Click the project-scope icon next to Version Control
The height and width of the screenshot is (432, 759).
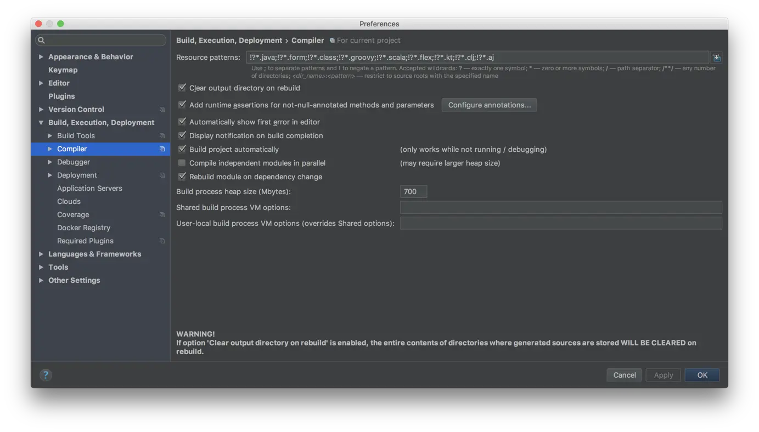point(162,109)
